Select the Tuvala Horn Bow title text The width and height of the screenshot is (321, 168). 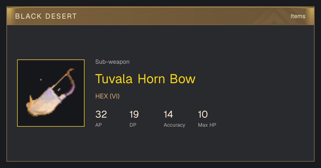point(145,79)
